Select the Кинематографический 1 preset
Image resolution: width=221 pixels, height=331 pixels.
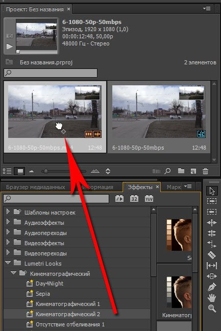click(68, 304)
